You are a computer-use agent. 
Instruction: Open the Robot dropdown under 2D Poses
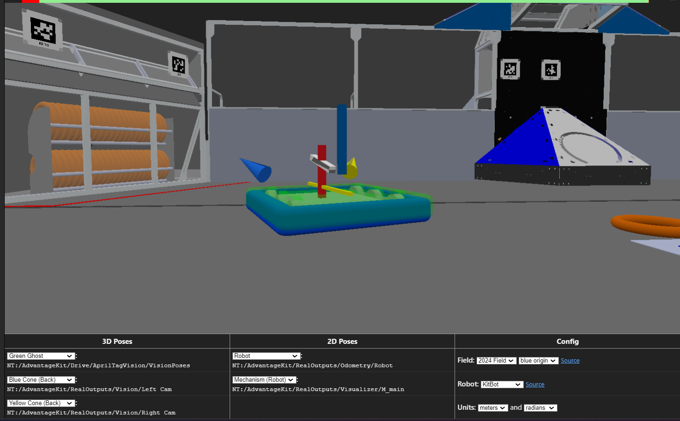click(x=266, y=356)
